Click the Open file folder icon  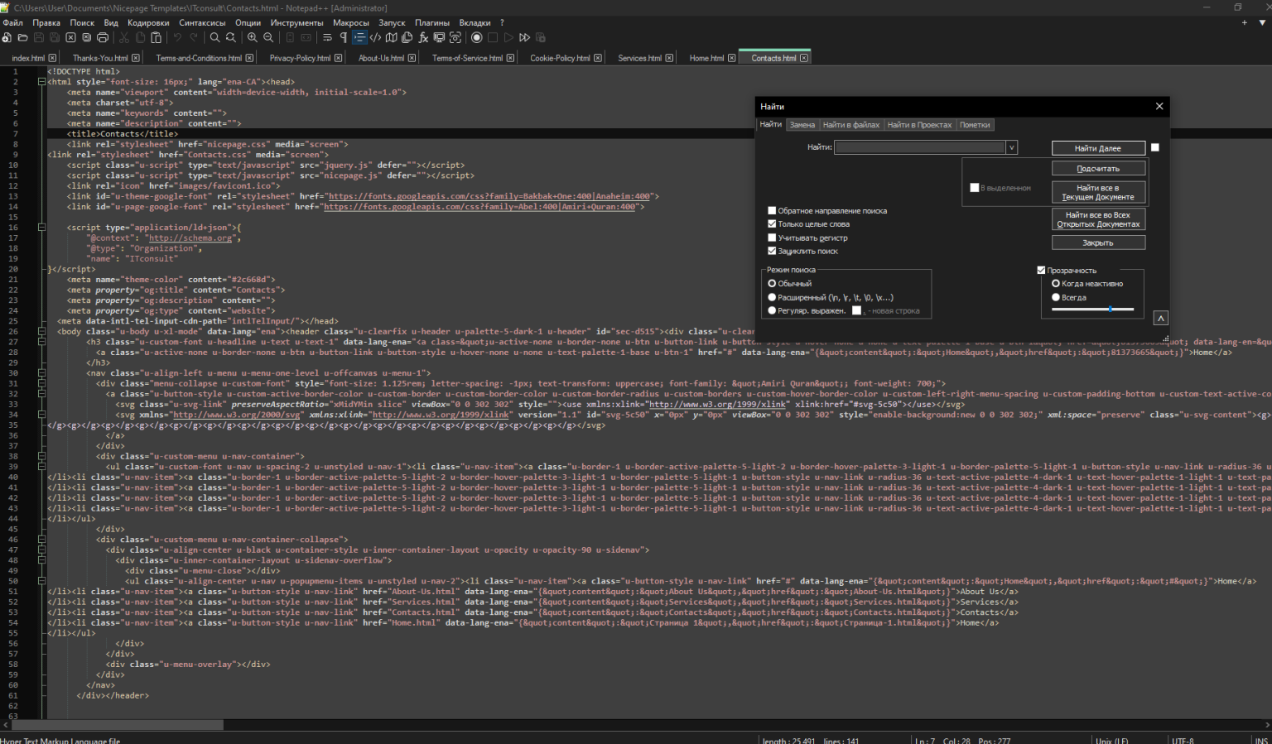(x=22, y=37)
